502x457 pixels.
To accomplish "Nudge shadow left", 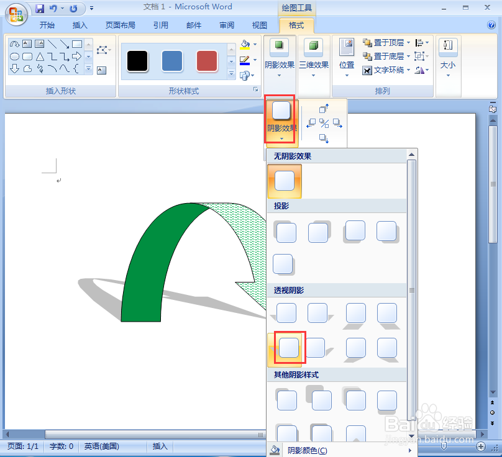I will pyautogui.click(x=311, y=123).
